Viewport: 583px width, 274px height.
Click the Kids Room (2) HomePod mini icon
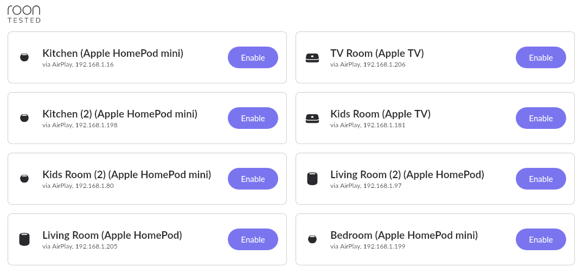pos(24,179)
